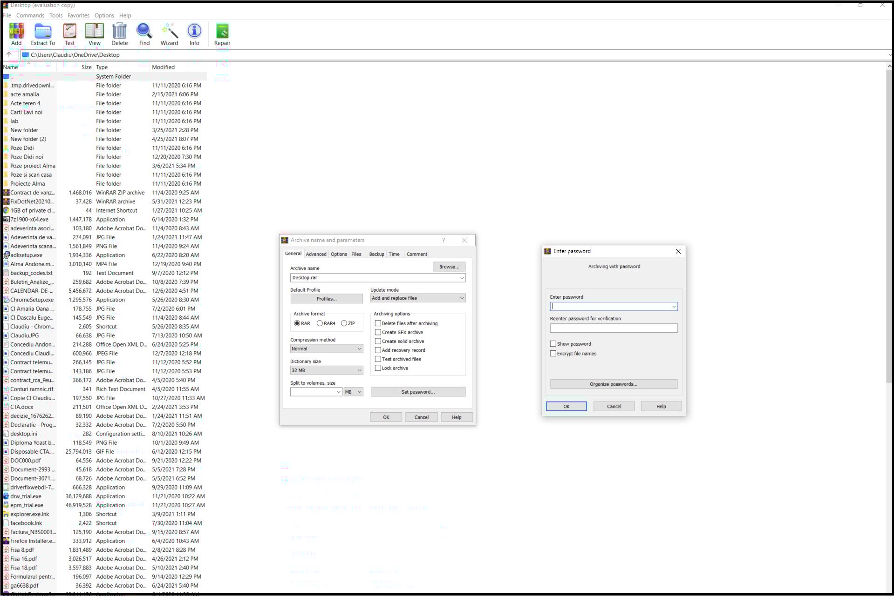Click the Browse... button

[449, 267]
